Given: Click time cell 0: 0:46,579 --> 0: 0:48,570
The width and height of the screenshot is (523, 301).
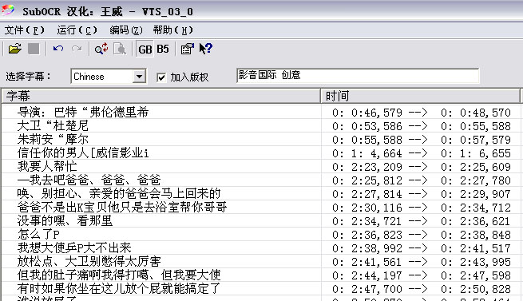Looking at the screenshot, I should [x=422, y=113].
